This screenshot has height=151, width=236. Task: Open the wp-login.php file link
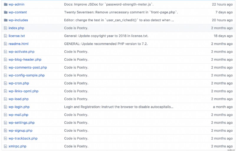point(19,107)
